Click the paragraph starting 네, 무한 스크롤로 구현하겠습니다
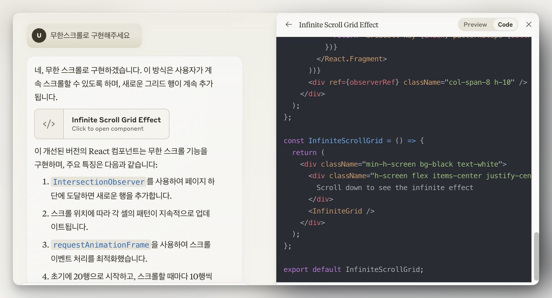Viewport: 552px width, 298px height. [124, 83]
